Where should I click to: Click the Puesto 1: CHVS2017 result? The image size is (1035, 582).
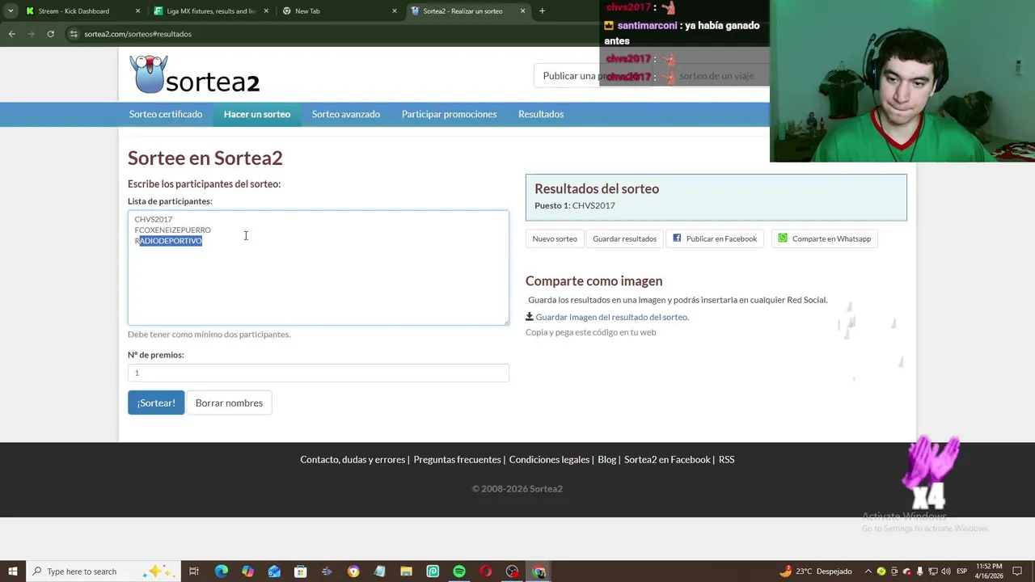pos(575,205)
